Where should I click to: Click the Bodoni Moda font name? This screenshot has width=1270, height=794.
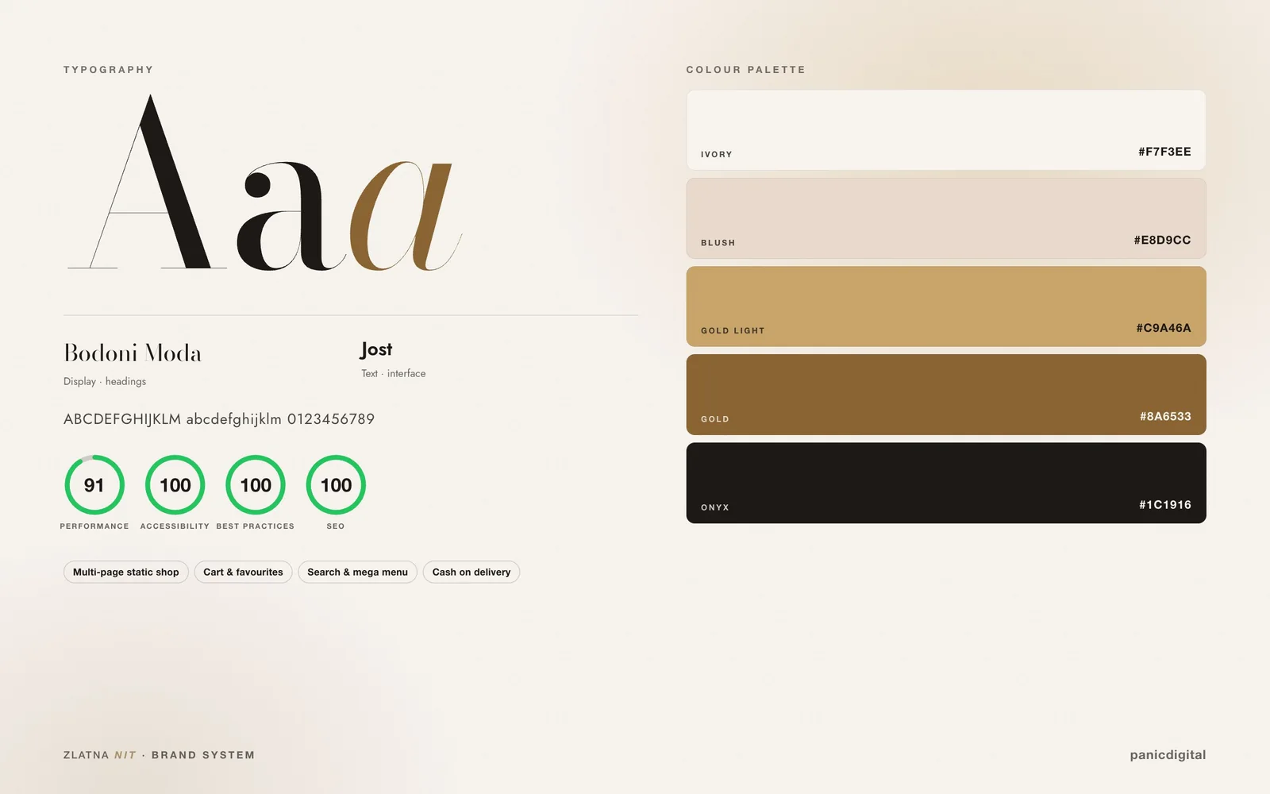pos(133,353)
